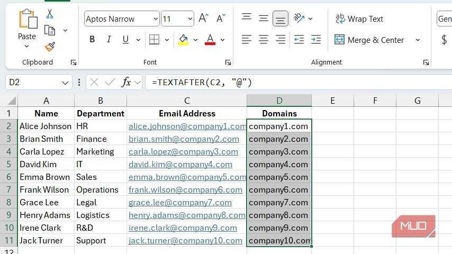The width and height of the screenshot is (452, 254).
Task: Open font color dropdown arrow
Action: 222,40
